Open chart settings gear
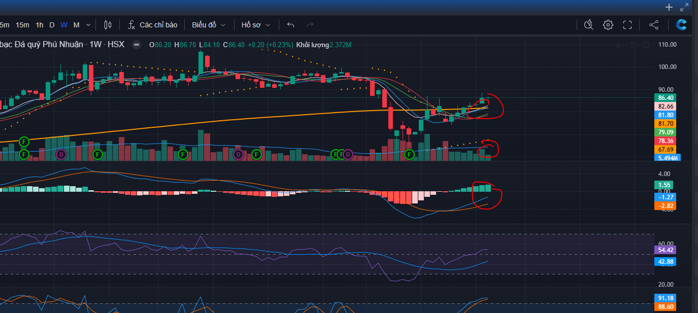Image resolution: width=698 pixels, height=313 pixels. point(608,25)
